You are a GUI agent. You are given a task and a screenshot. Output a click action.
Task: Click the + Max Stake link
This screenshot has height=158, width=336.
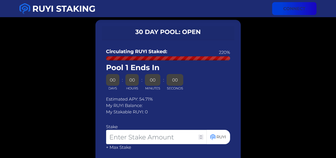pyautogui.click(x=119, y=147)
